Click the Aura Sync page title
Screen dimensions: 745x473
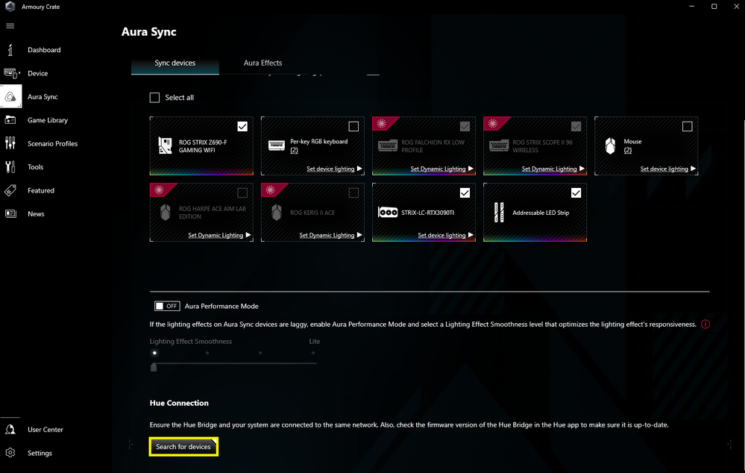[x=148, y=32]
